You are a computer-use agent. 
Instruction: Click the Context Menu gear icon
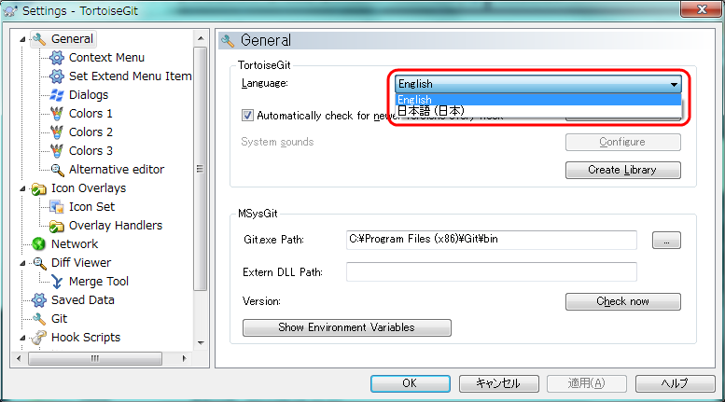point(57,58)
